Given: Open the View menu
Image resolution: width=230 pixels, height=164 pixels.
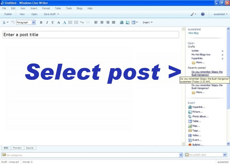Looking at the screenshot, I should (23, 9).
